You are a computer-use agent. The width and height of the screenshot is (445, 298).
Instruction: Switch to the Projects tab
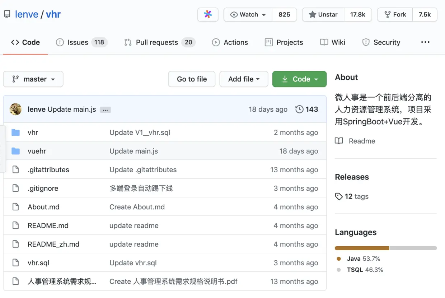pyautogui.click(x=284, y=42)
